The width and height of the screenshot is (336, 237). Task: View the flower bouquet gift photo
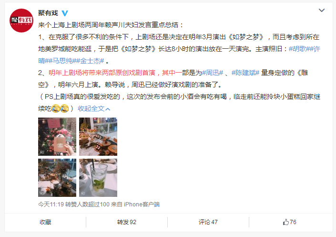pyautogui.click(x=57, y=137)
